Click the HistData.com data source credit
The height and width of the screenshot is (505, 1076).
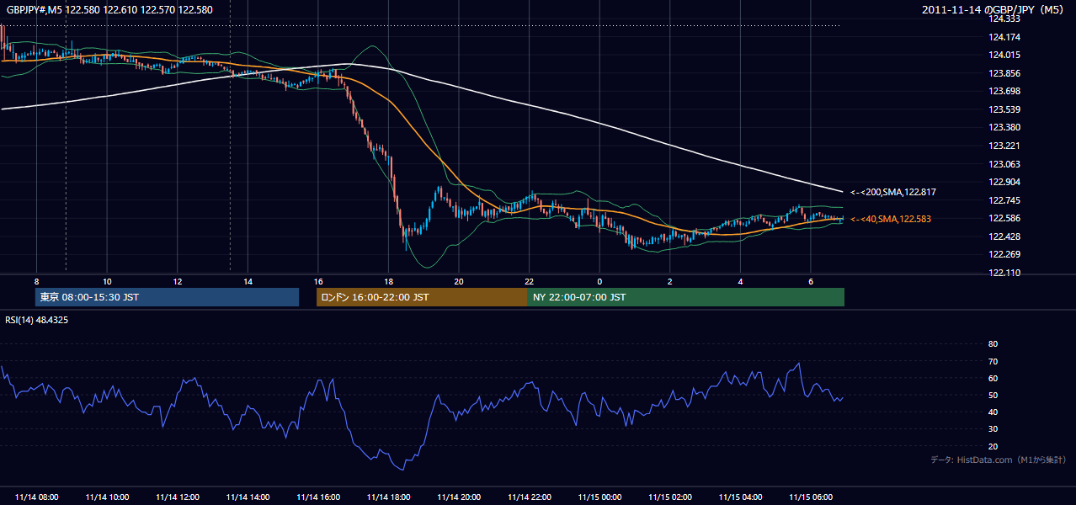[x=999, y=460]
